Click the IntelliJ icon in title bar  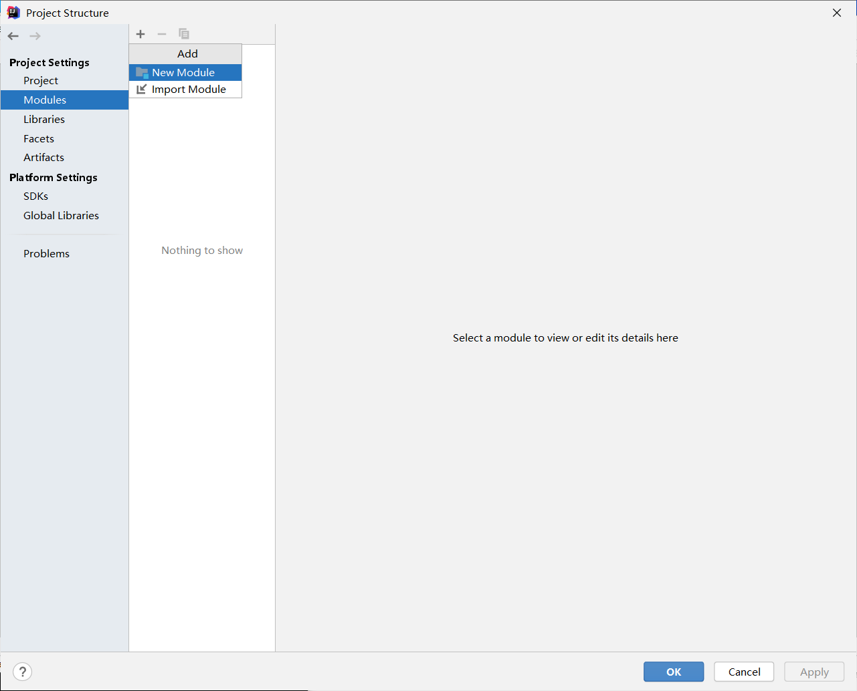tap(13, 13)
